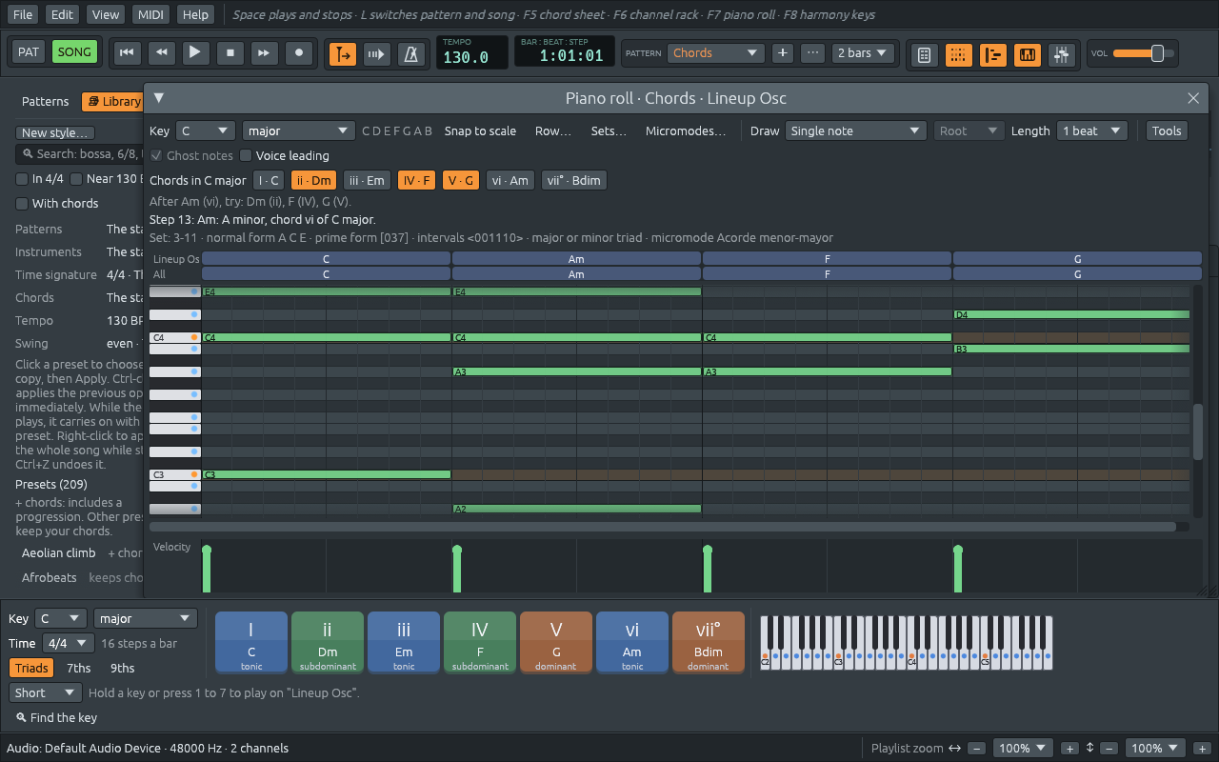Open the Help menu
The height and width of the screenshot is (762, 1219).
[195, 14]
